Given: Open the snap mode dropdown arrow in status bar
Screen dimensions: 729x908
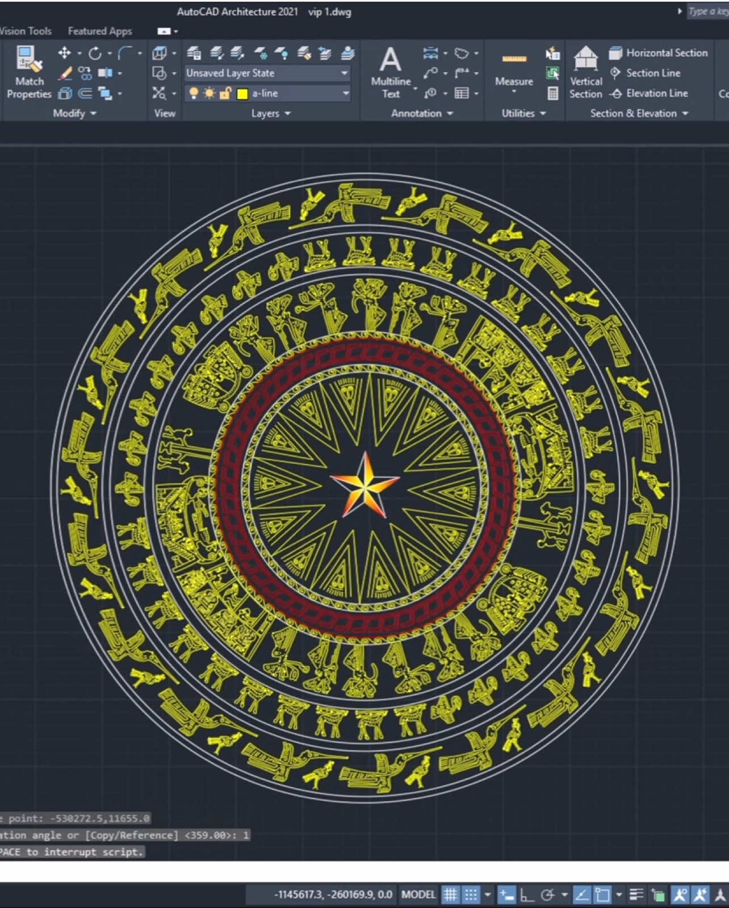Looking at the screenshot, I should pos(488,896).
